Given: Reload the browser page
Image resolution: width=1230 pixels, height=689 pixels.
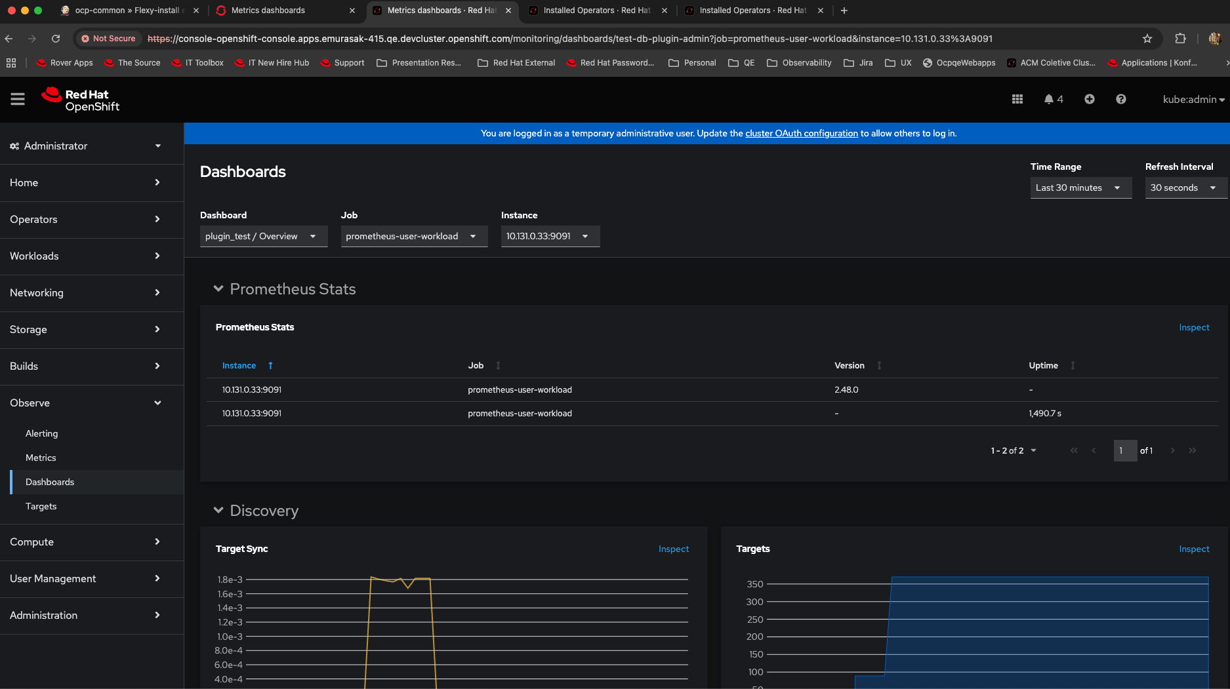Looking at the screenshot, I should click(56, 39).
